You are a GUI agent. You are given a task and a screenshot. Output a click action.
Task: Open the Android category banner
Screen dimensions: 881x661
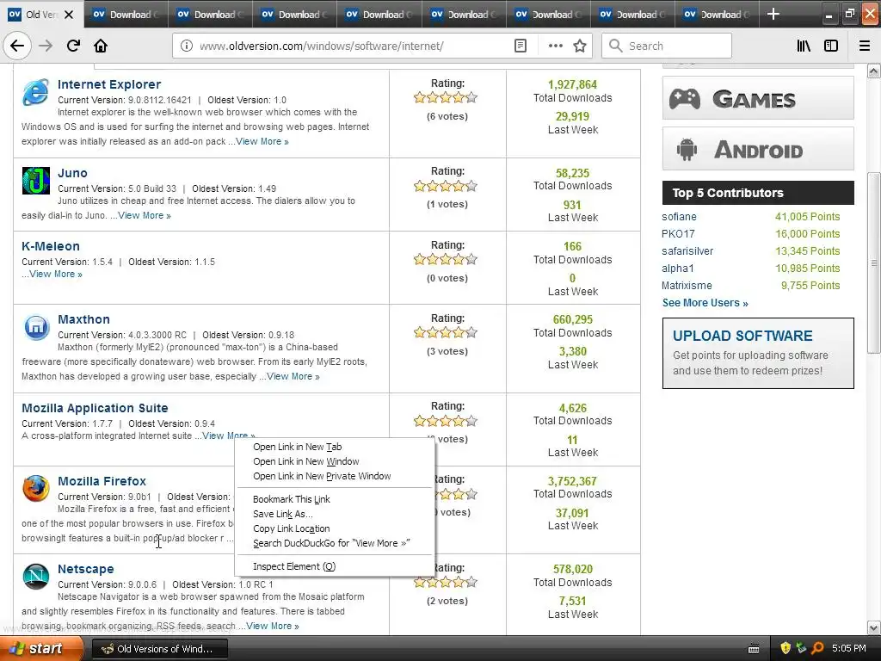click(x=758, y=148)
